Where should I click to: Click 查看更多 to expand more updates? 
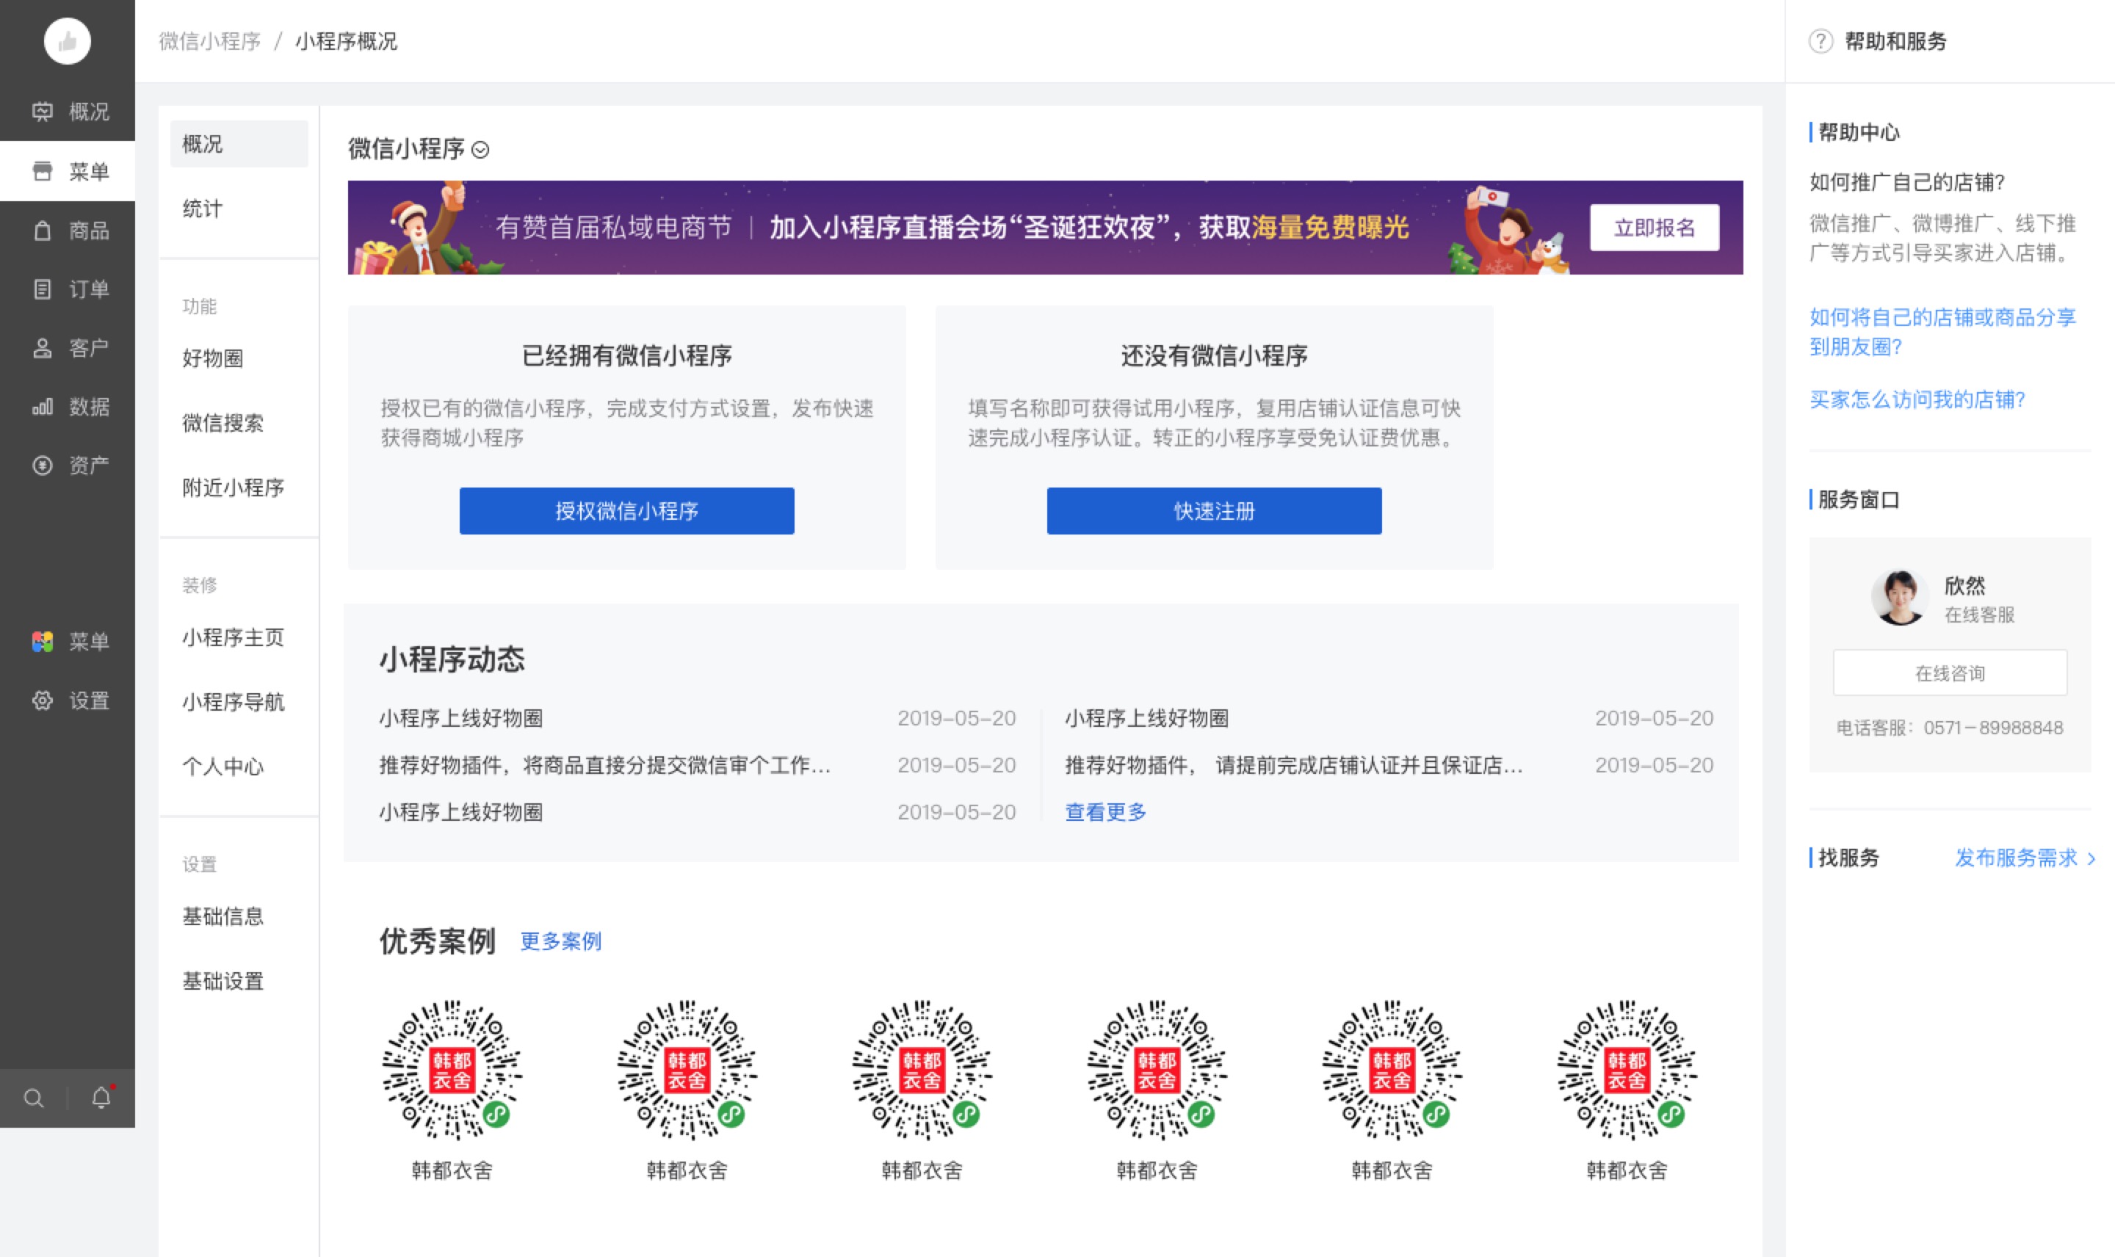point(1104,811)
